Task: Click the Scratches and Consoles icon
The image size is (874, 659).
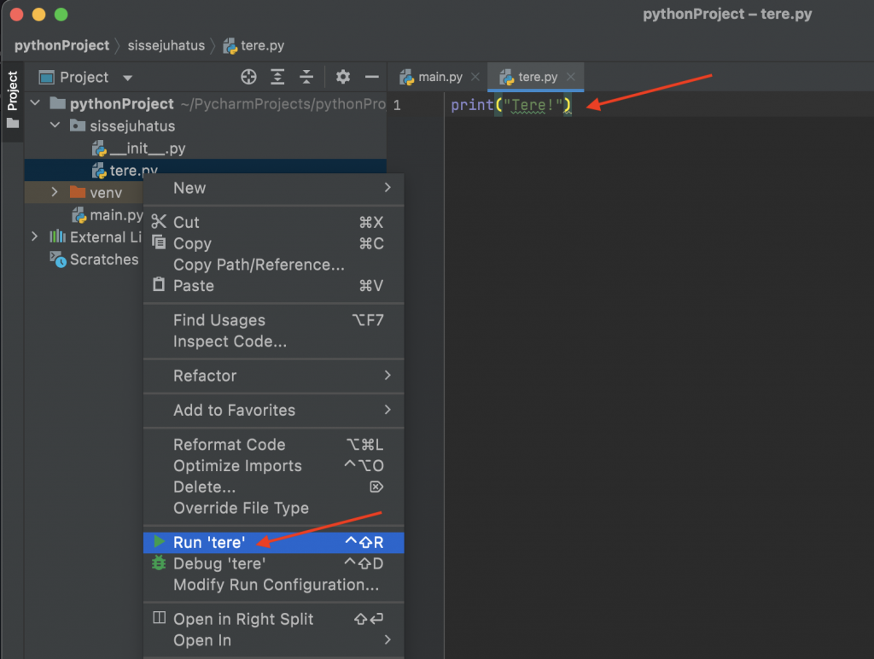Action: coord(58,260)
